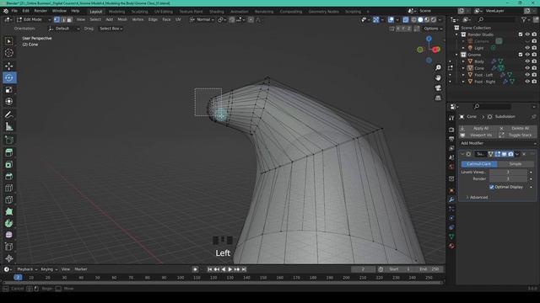Toggle X-Ray viewport display
The image size is (540, 303).
pos(406,19)
